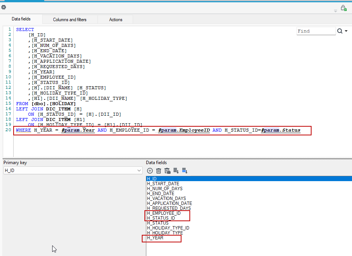Image resolution: width=352 pixels, height=256 pixels.
Task: Focus the Find search box in the editor
Action: point(316,31)
